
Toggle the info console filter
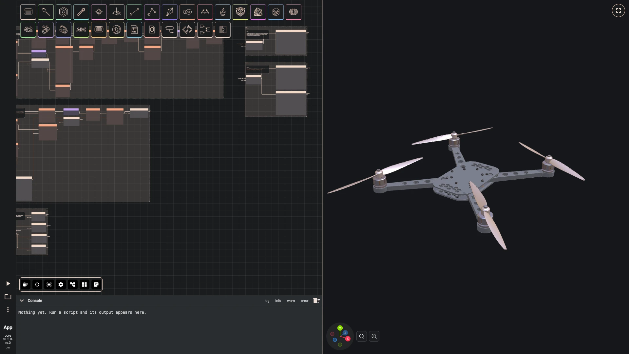278,301
